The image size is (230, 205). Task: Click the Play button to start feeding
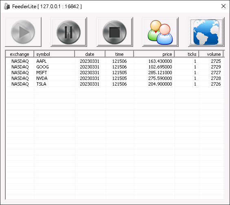23,32
